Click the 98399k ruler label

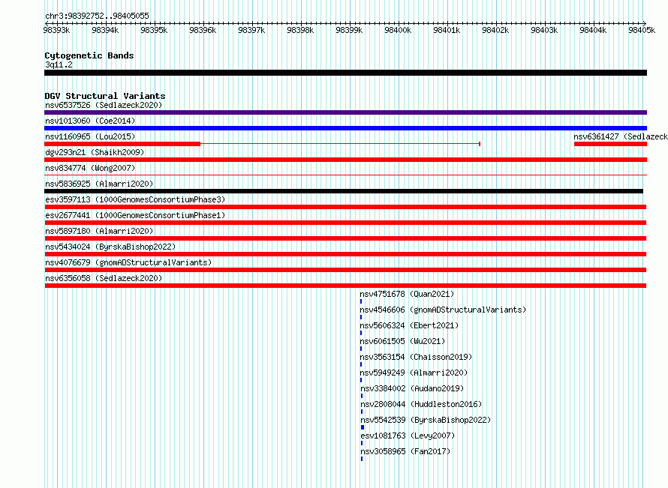pos(349,30)
